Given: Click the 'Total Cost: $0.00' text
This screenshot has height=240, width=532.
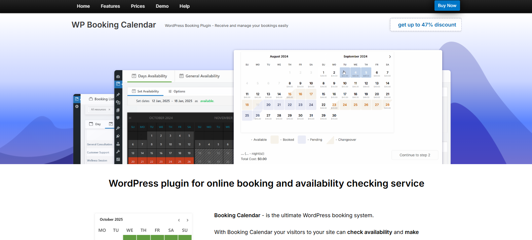Looking at the screenshot, I should pyautogui.click(x=254, y=159).
